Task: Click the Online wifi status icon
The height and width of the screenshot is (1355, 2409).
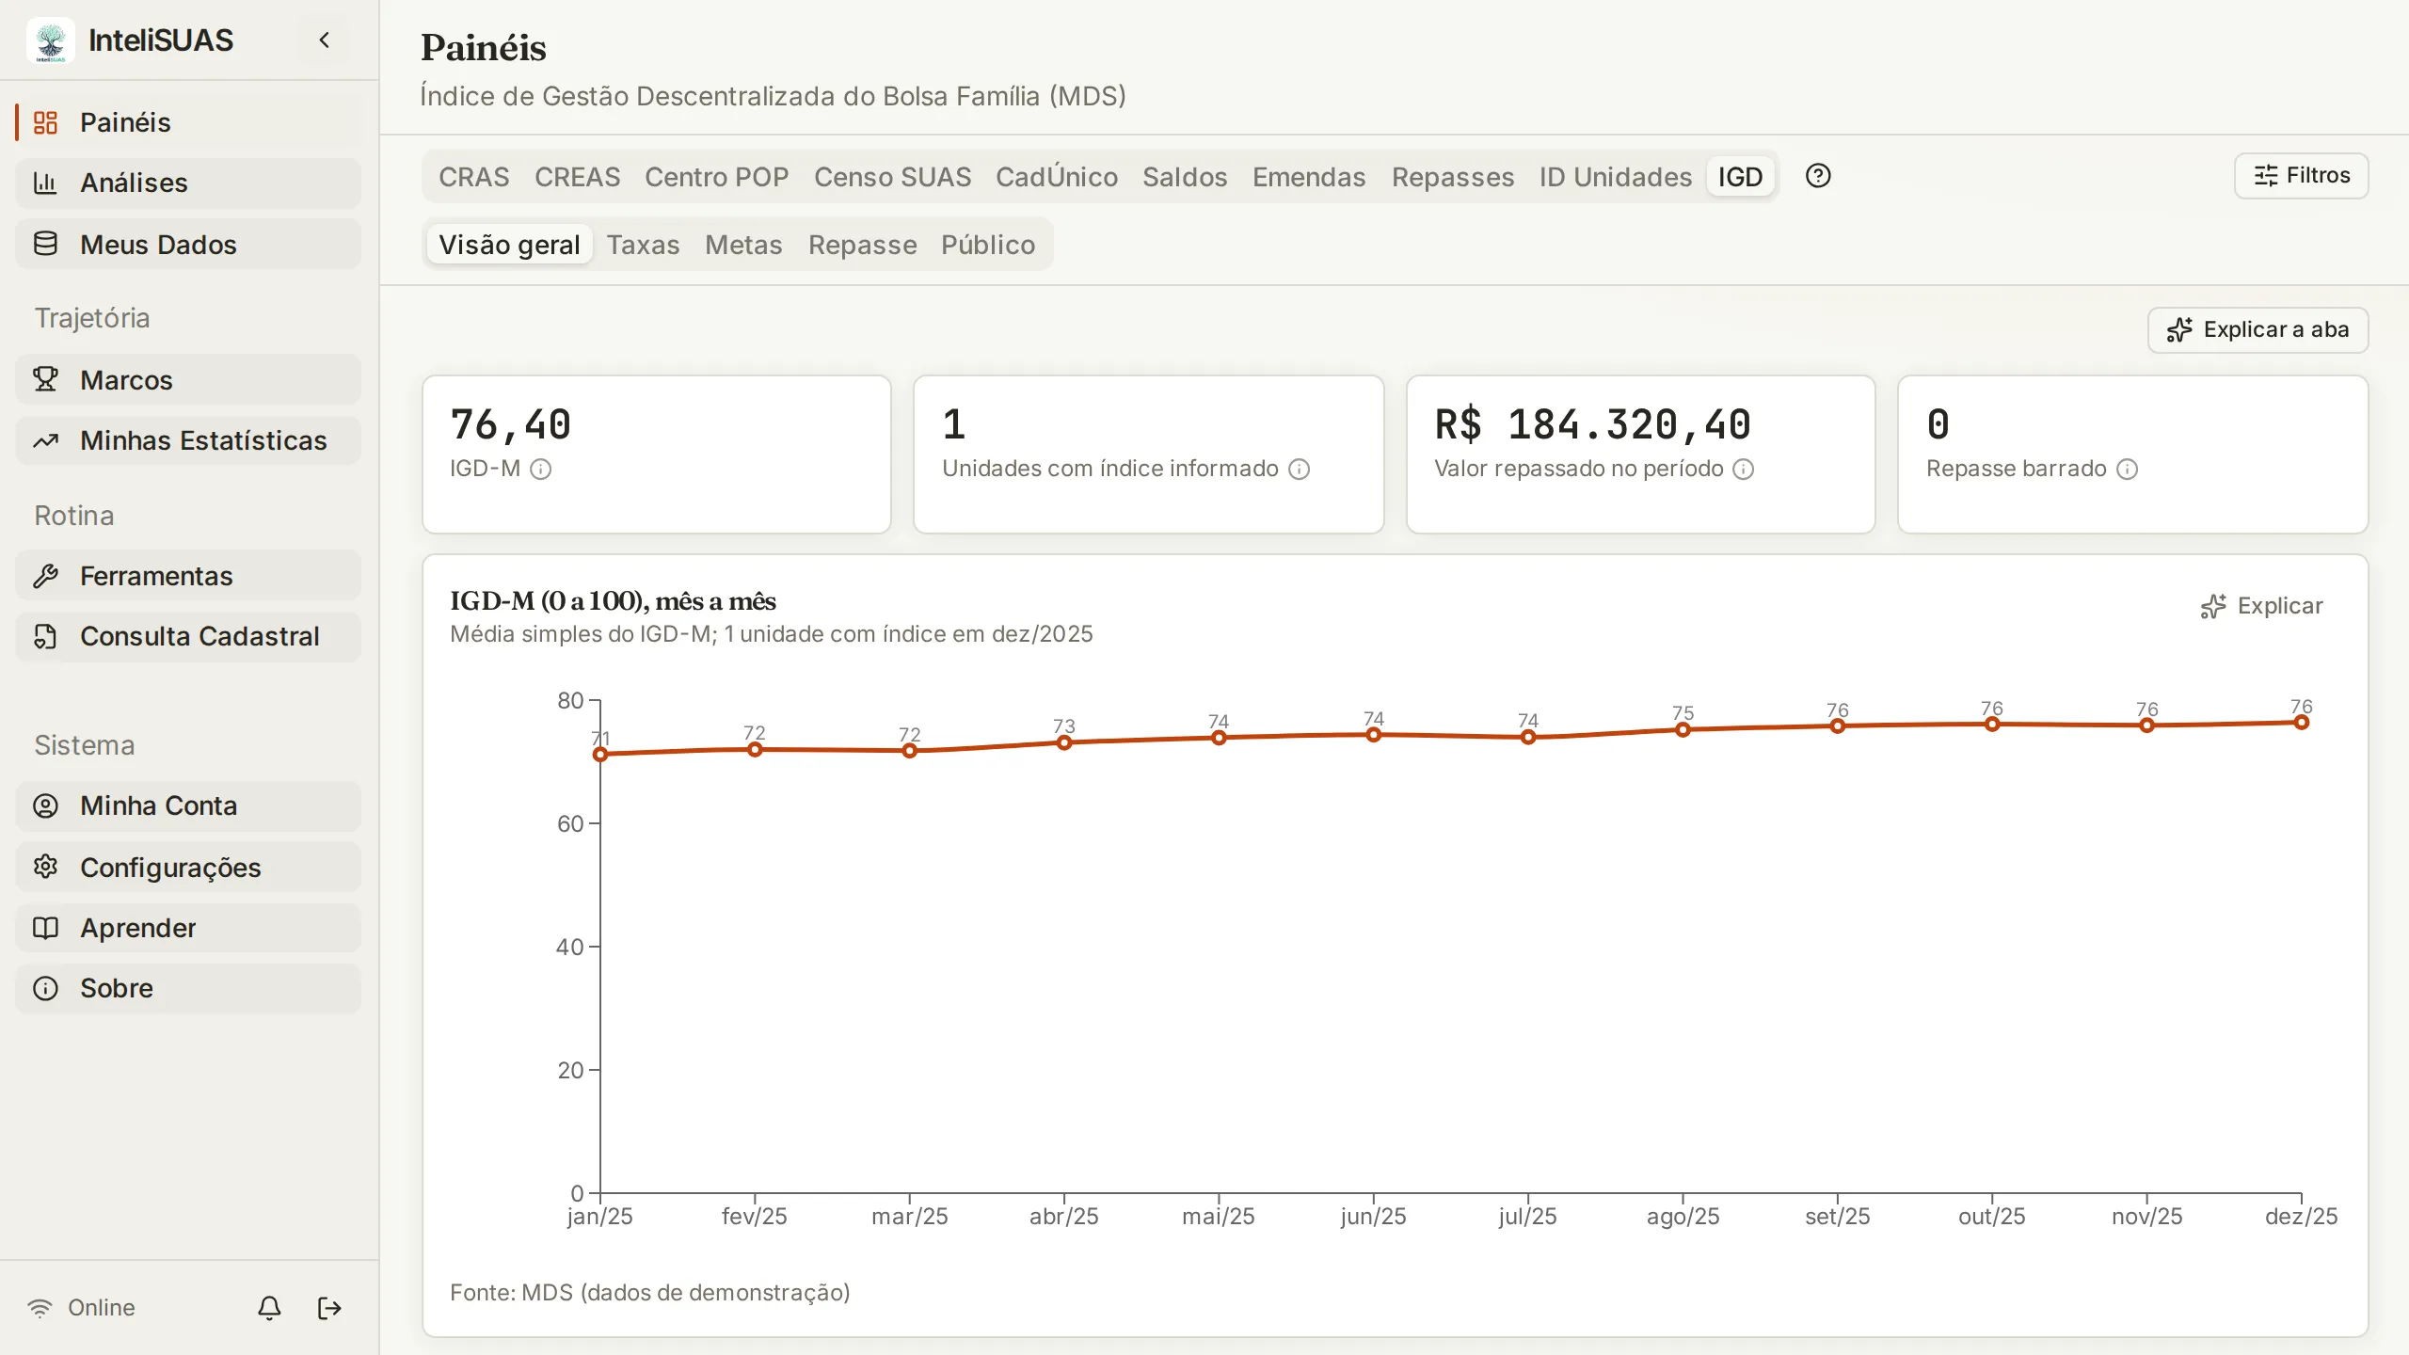Action: coord(40,1308)
